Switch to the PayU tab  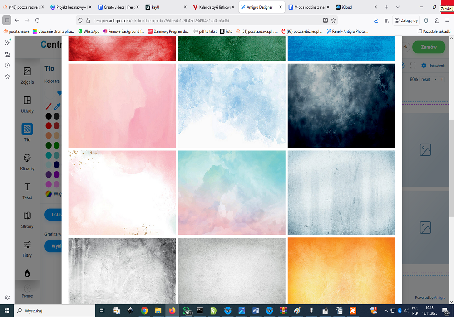tap(163, 7)
